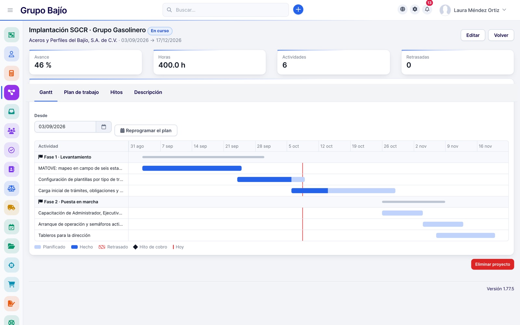Click the Desde date input field

pyautogui.click(x=65, y=127)
